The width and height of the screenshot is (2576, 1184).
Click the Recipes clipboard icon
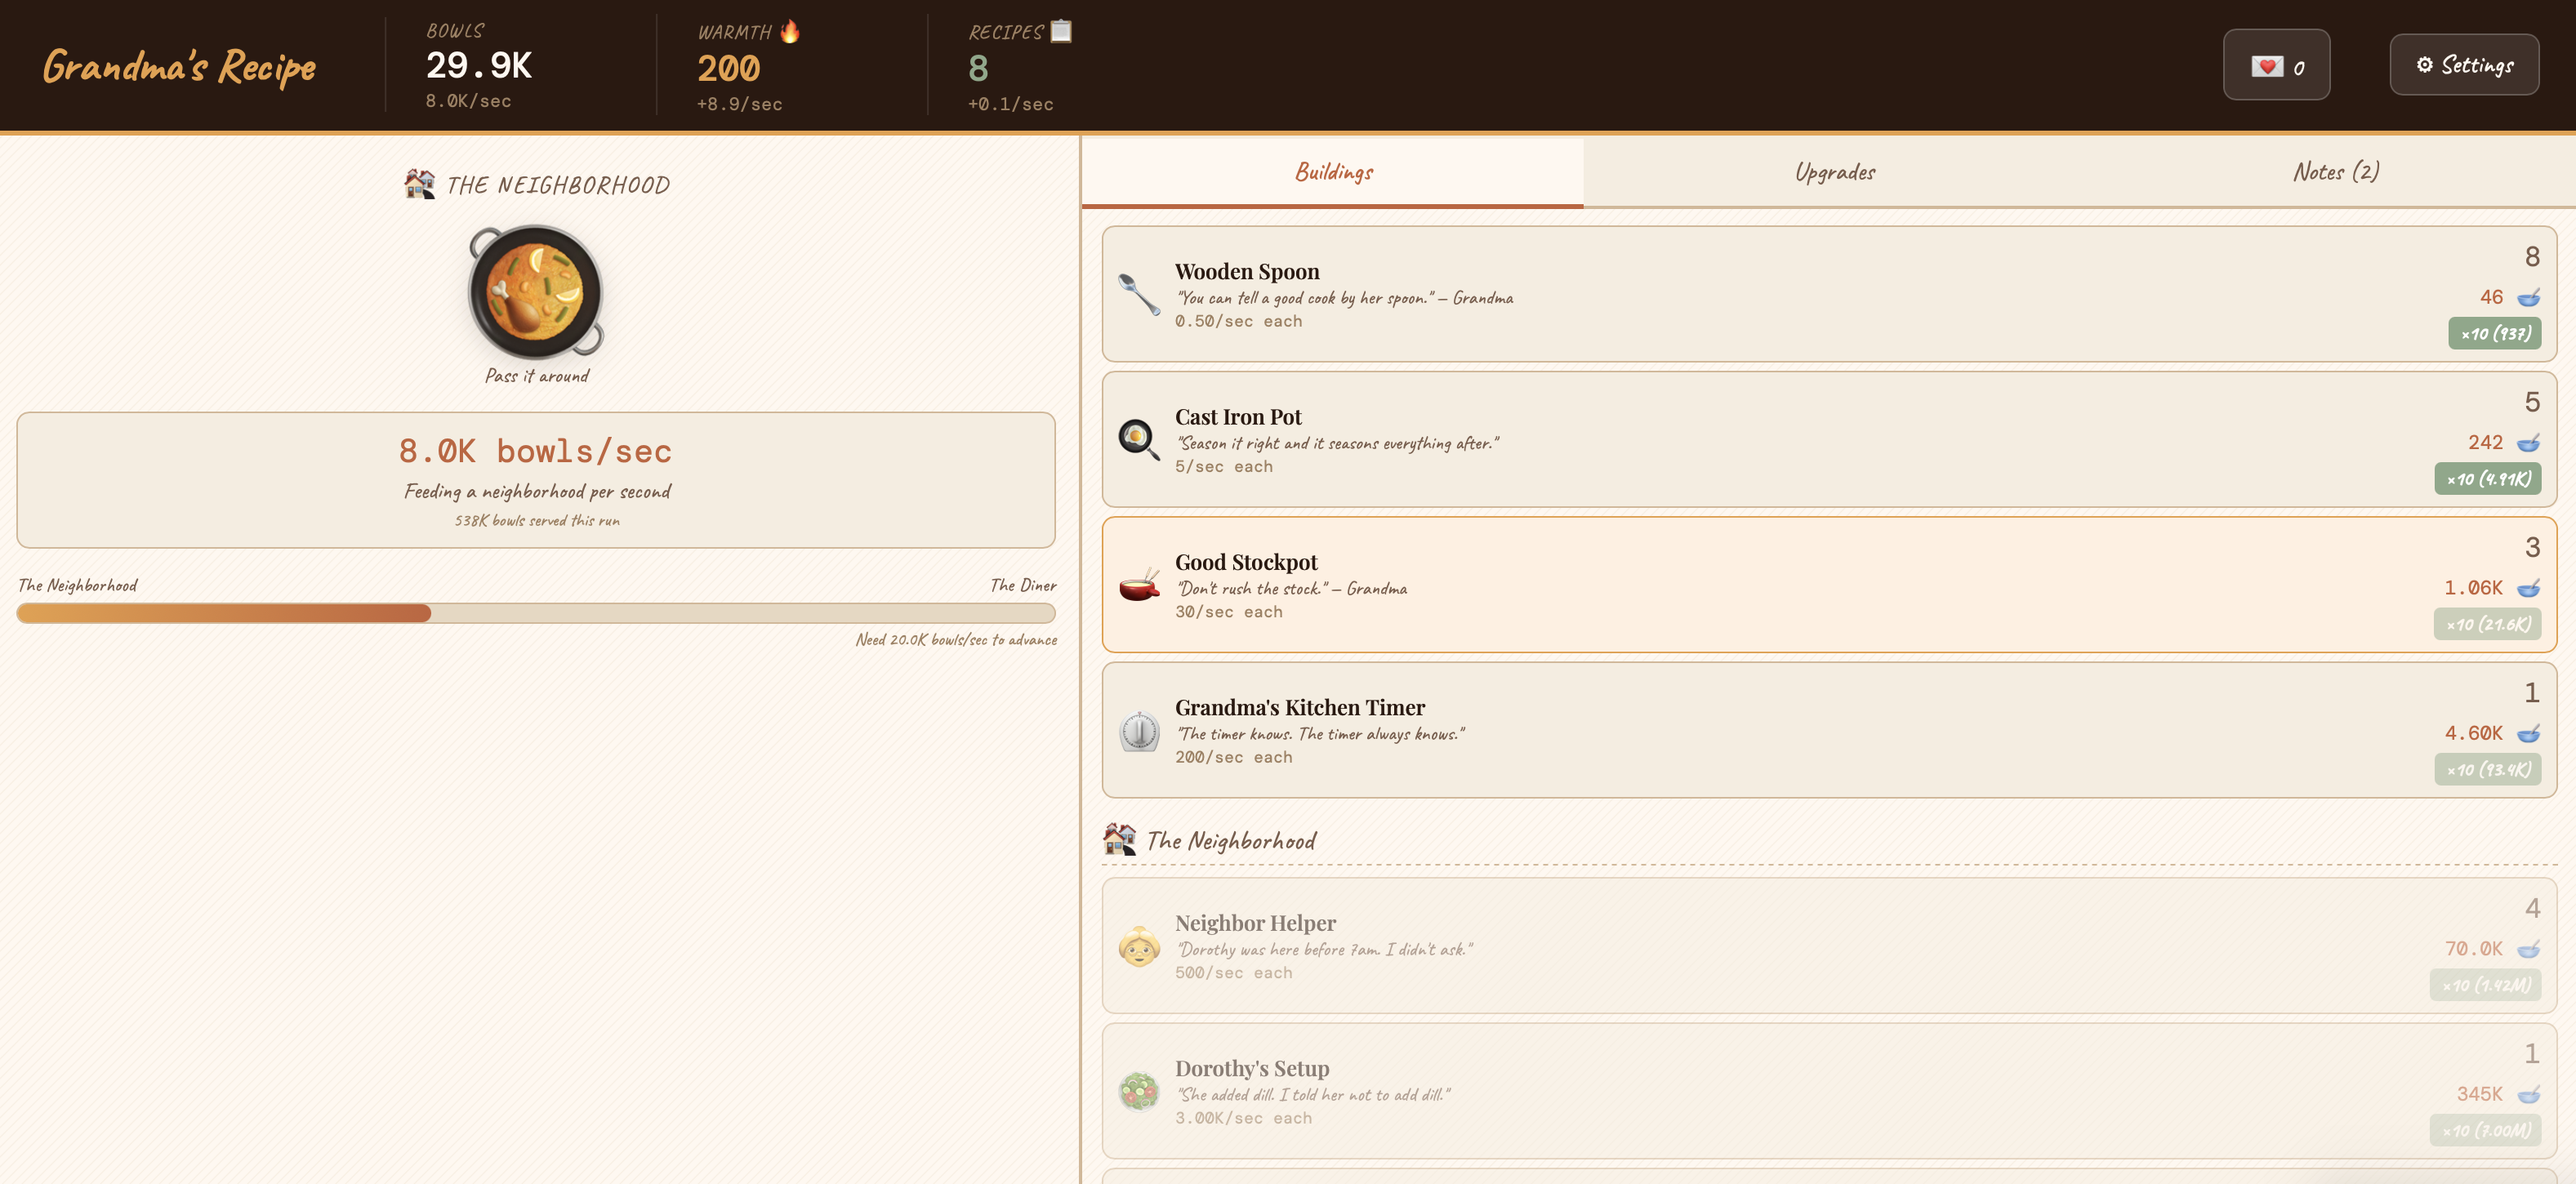point(1061,32)
